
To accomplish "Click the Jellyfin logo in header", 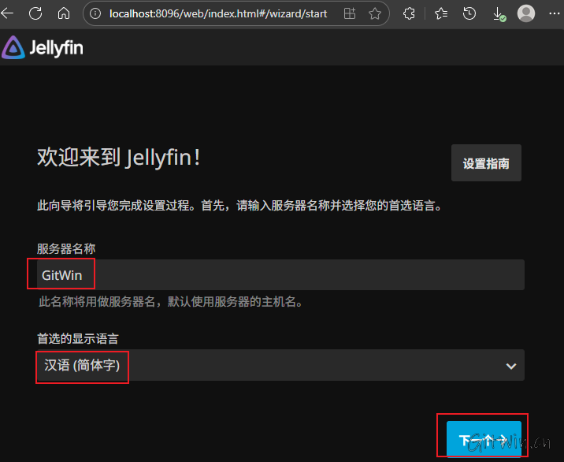I will (x=43, y=47).
